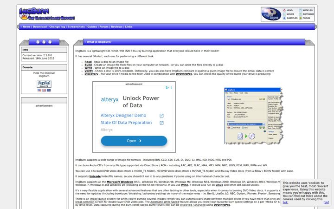The width and height of the screenshot is (334, 209).
Task: Open the Digital Digest logo link
Action: [271, 14]
